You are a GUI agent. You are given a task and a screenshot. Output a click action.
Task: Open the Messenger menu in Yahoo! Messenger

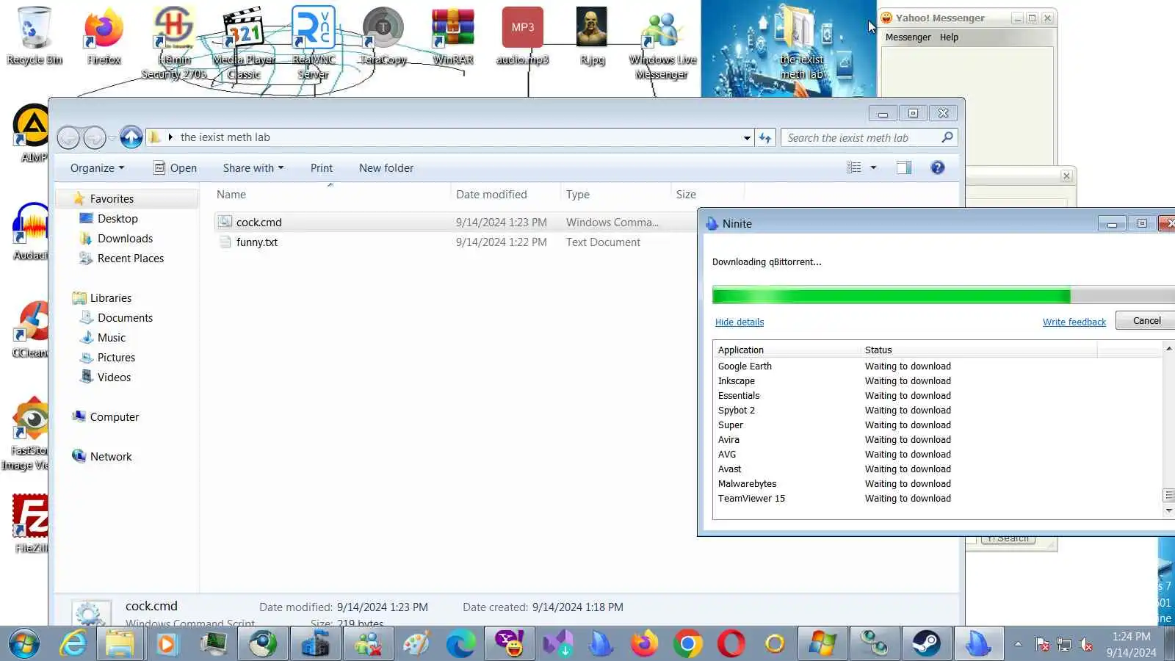pyautogui.click(x=908, y=37)
